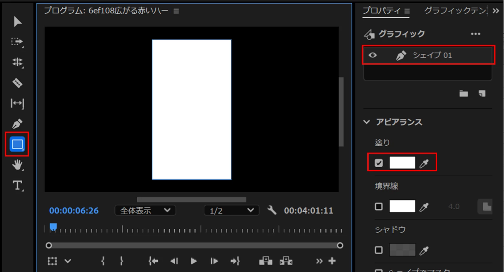Hide the シェイプ 01 layer
504x272 pixels.
[373, 55]
